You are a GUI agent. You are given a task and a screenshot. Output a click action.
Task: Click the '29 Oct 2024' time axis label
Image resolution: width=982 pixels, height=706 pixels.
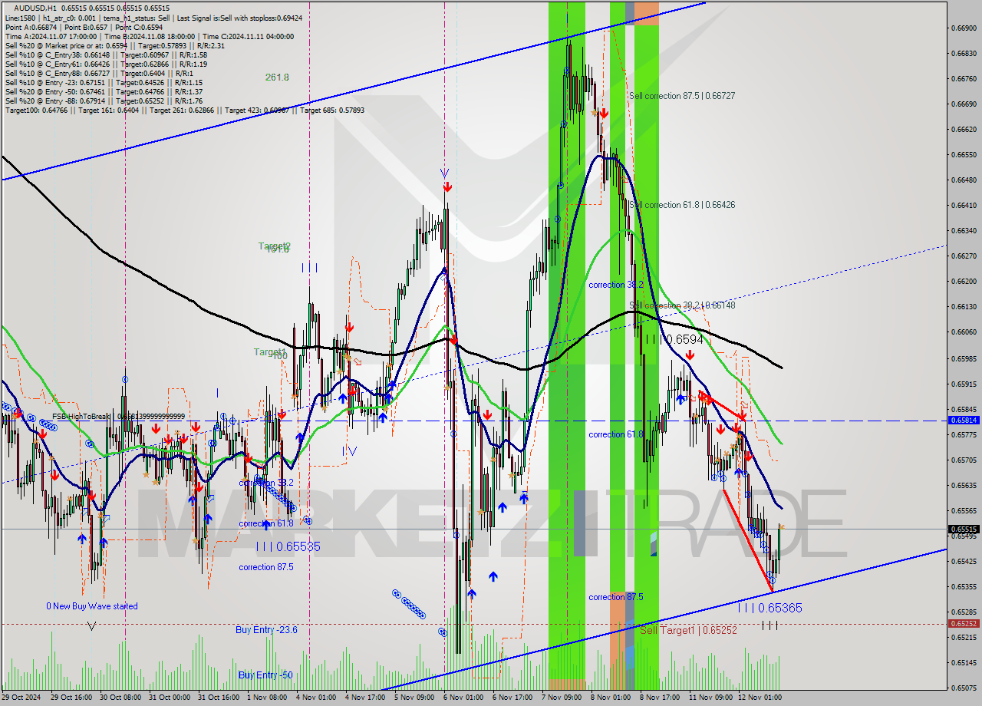21,698
